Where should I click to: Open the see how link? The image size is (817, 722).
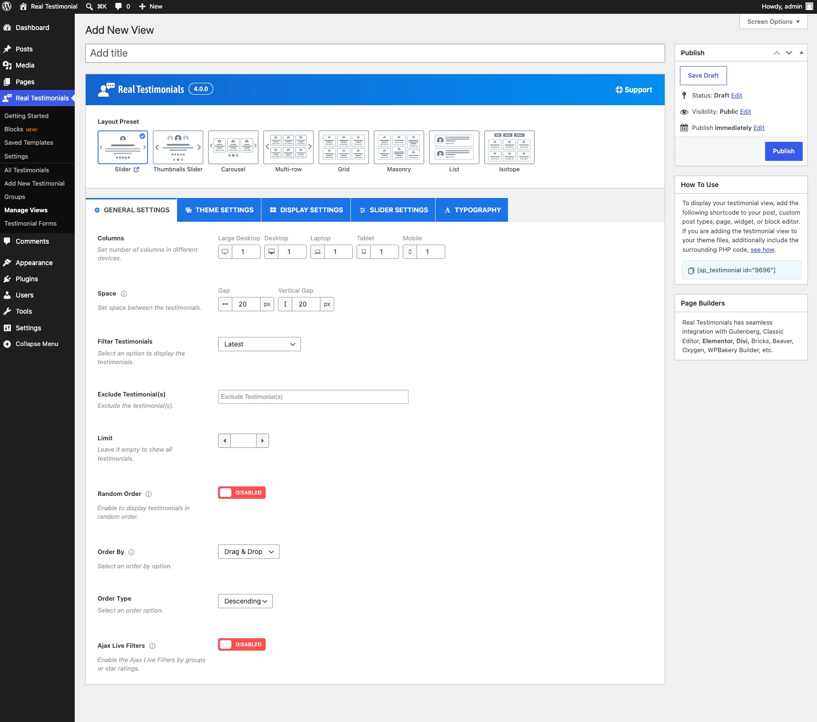coord(762,250)
